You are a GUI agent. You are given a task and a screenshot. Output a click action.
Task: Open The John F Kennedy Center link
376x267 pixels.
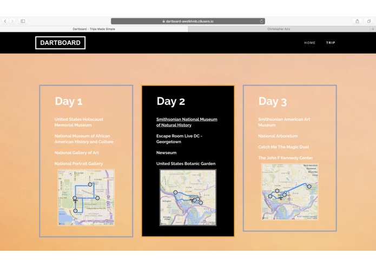click(x=285, y=158)
